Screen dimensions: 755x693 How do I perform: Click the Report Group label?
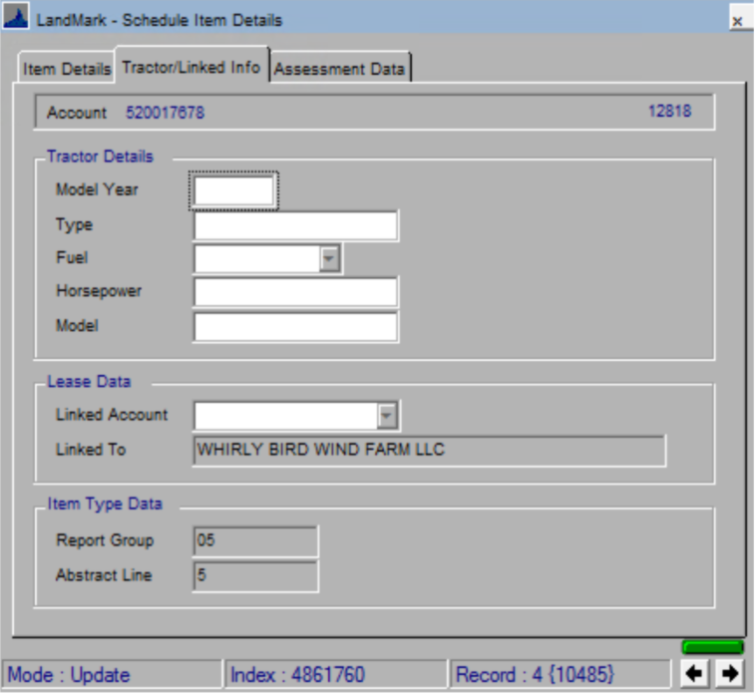(x=105, y=540)
